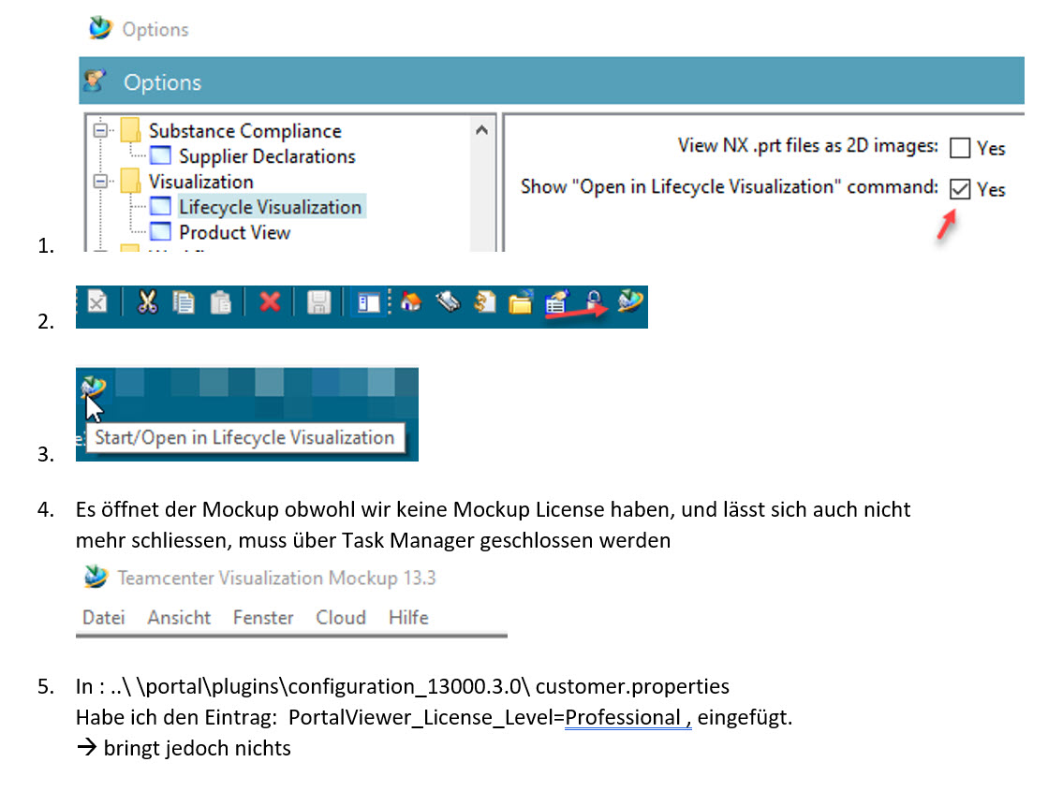Collapse the Substance Compliance tree node
Screen dimensions: 1048x806
click(100, 130)
